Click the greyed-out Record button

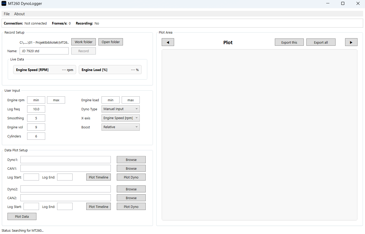(83, 51)
